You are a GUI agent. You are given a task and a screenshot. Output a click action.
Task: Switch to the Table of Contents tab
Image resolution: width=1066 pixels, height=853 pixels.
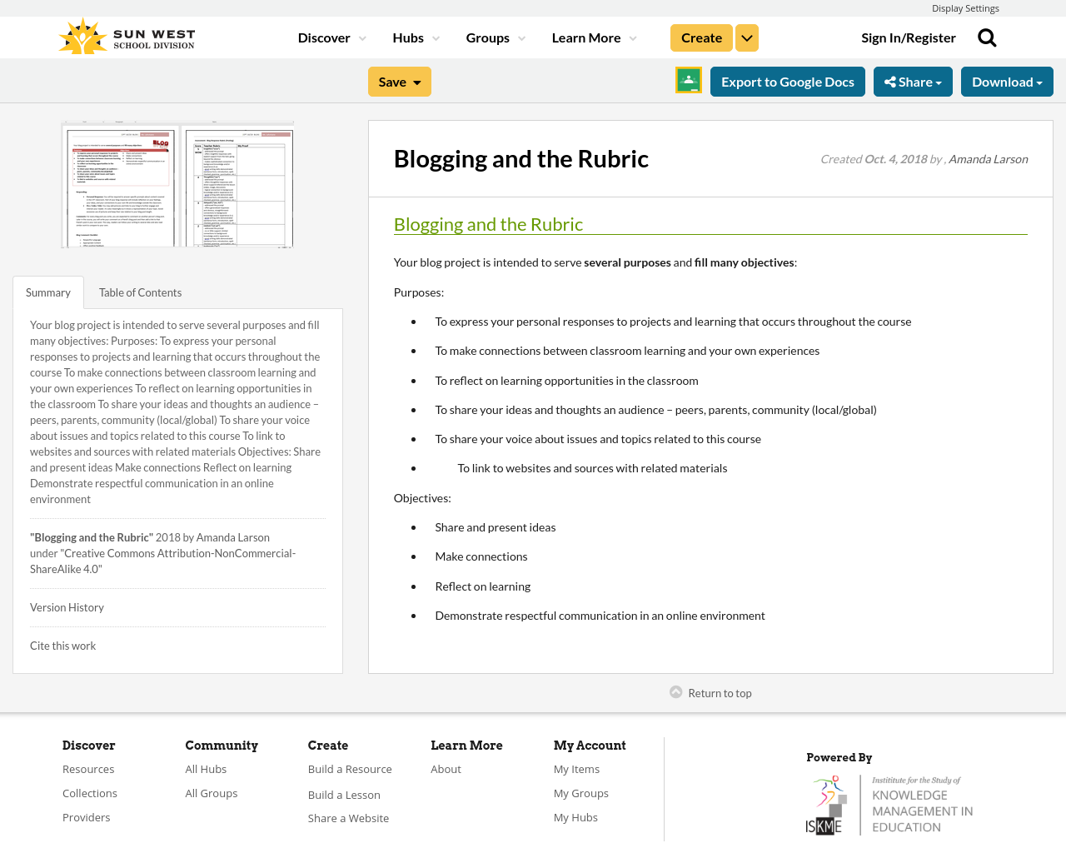tap(140, 291)
